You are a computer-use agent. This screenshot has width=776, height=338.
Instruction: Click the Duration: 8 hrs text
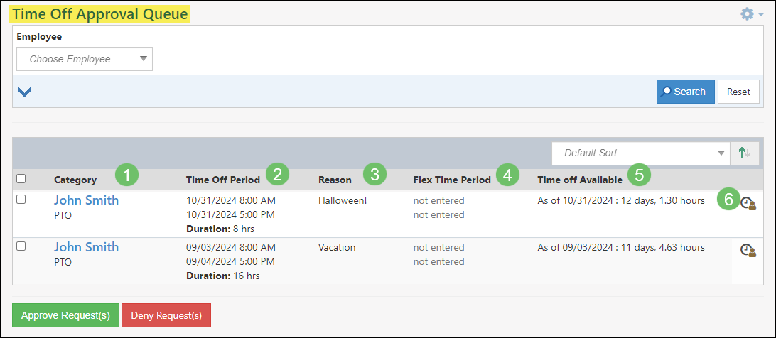click(x=220, y=229)
